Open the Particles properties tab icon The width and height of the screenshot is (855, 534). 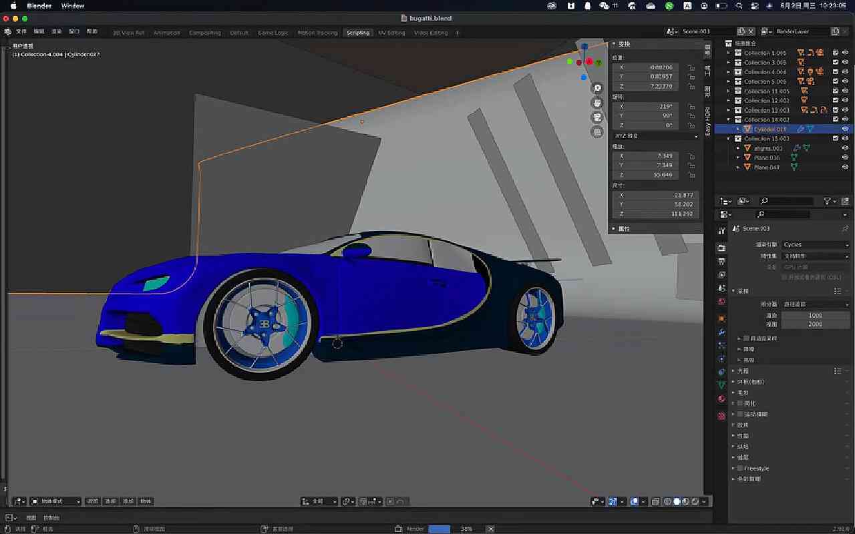point(721,345)
